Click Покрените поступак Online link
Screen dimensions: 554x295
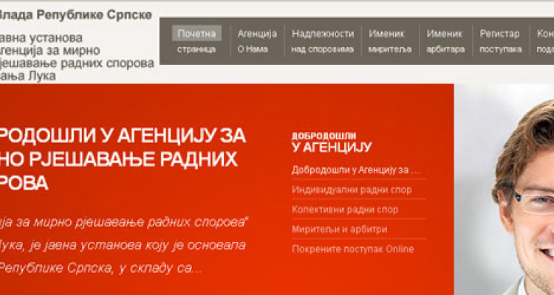click(x=353, y=249)
